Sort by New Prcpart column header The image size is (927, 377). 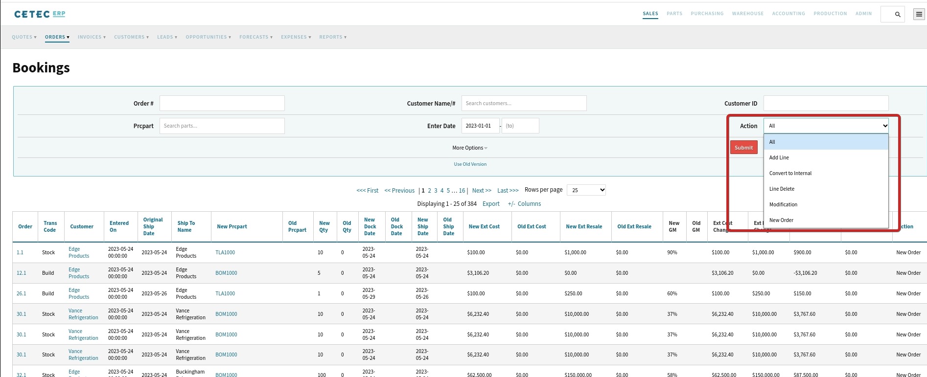coord(232,226)
